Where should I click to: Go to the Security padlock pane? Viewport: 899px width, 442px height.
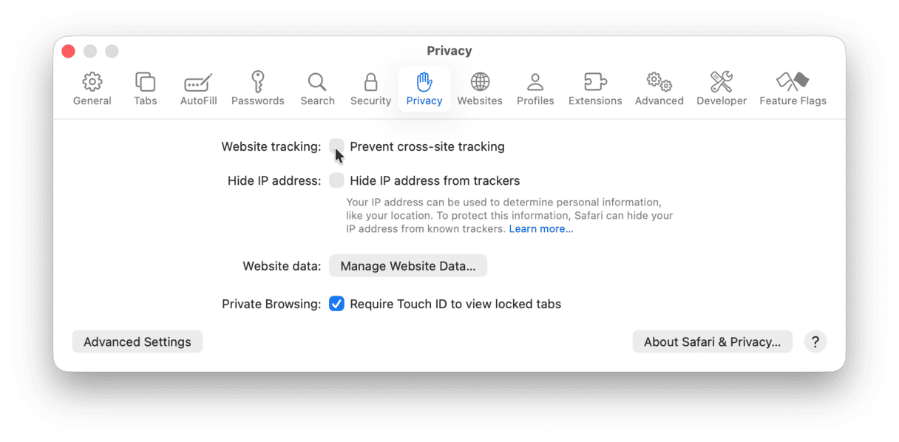pos(370,89)
